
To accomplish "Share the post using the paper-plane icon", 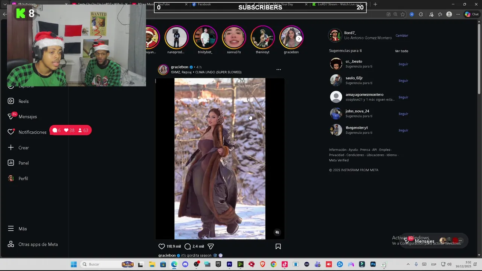I will [211, 247].
